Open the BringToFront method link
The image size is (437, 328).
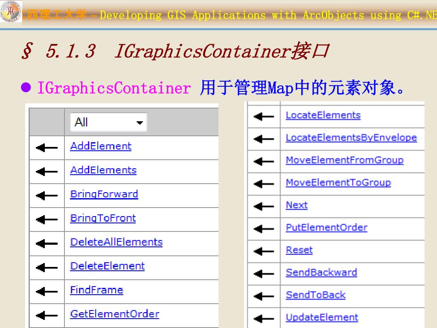(103, 218)
